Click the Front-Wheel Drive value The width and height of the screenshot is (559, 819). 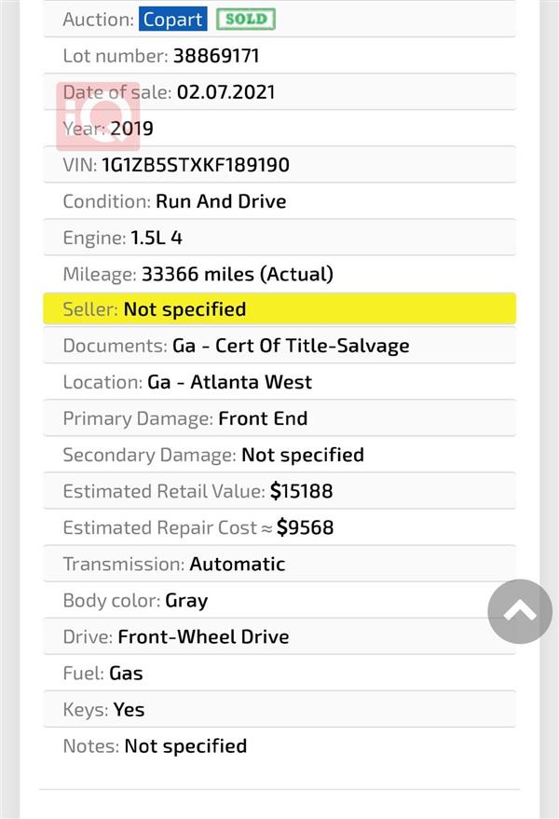click(203, 636)
